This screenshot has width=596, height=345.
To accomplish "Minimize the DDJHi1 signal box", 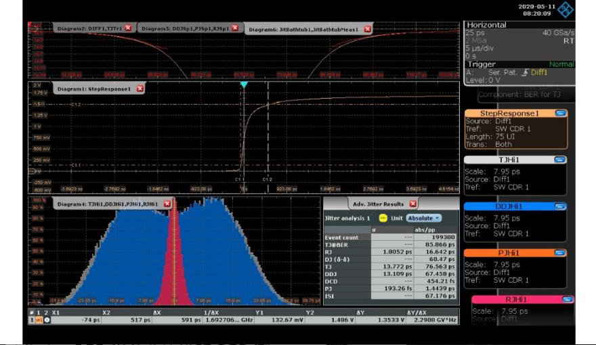I will 560,206.
